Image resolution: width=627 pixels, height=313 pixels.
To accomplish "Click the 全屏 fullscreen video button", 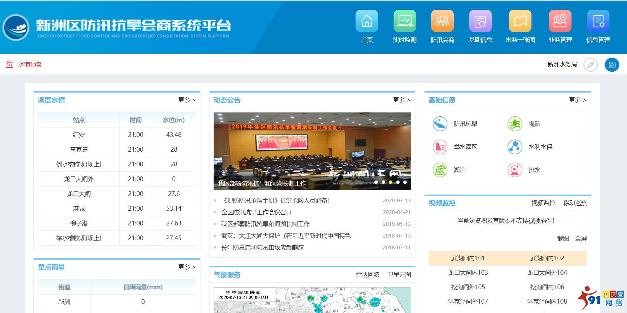I will [581, 239].
